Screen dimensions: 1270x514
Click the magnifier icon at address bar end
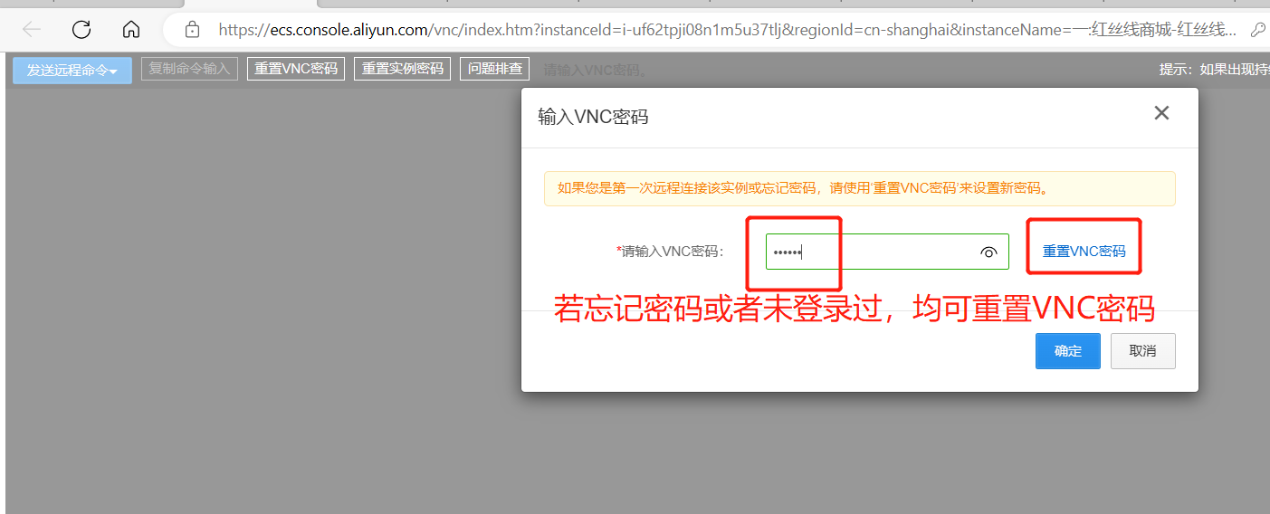(x=1257, y=30)
